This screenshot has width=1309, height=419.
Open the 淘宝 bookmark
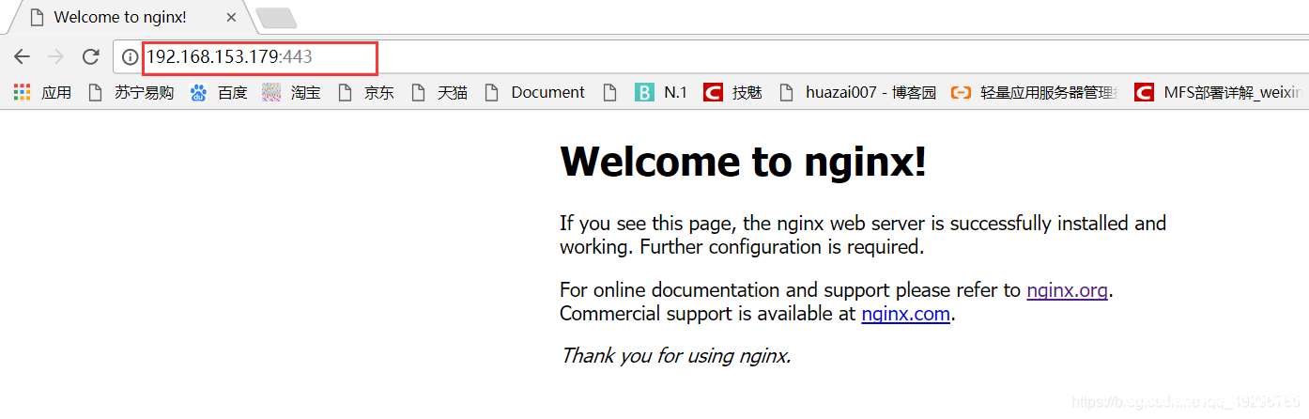(292, 92)
